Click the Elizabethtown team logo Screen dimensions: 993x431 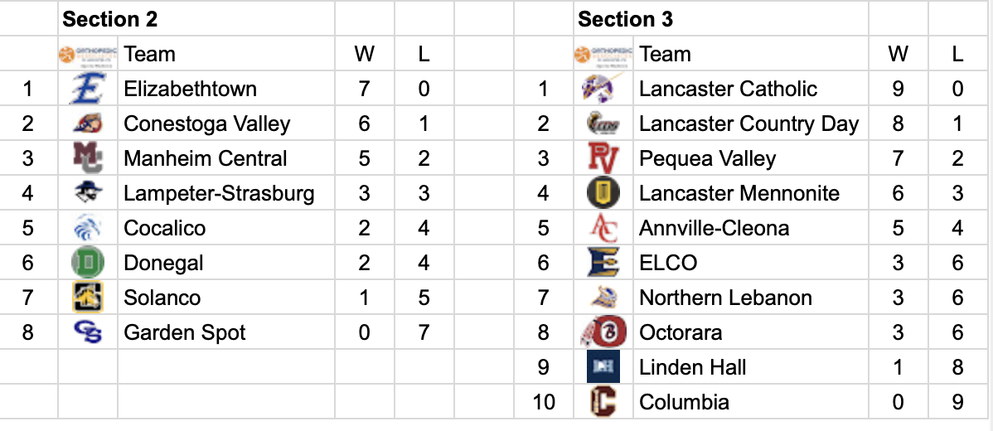pos(87,89)
